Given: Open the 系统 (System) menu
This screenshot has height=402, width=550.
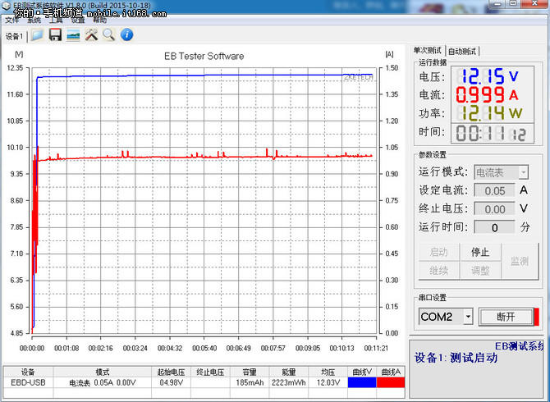Looking at the screenshot, I should point(34,21).
